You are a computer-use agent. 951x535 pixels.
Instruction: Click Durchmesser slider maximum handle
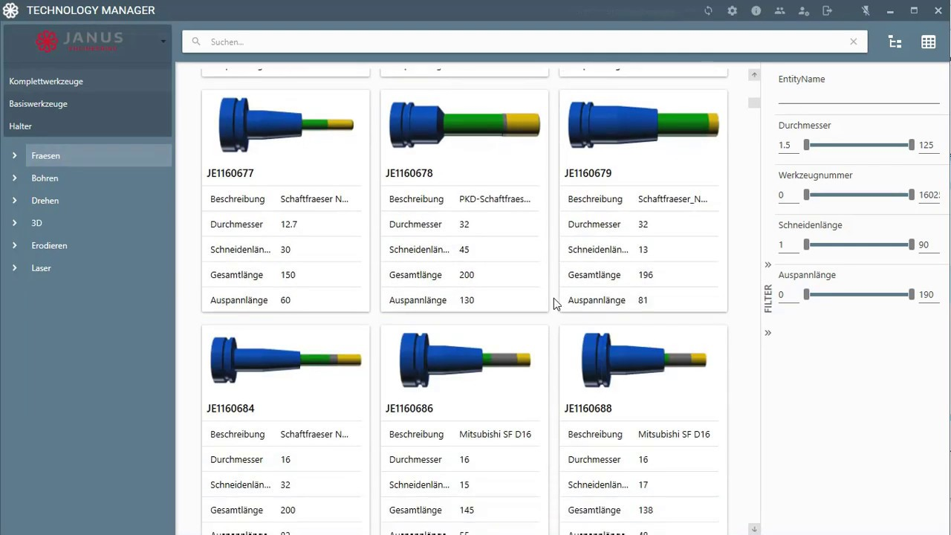click(x=912, y=145)
